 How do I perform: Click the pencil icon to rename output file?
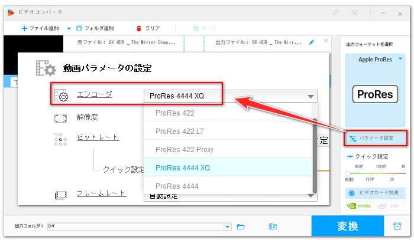pyautogui.click(x=312, y=42)
